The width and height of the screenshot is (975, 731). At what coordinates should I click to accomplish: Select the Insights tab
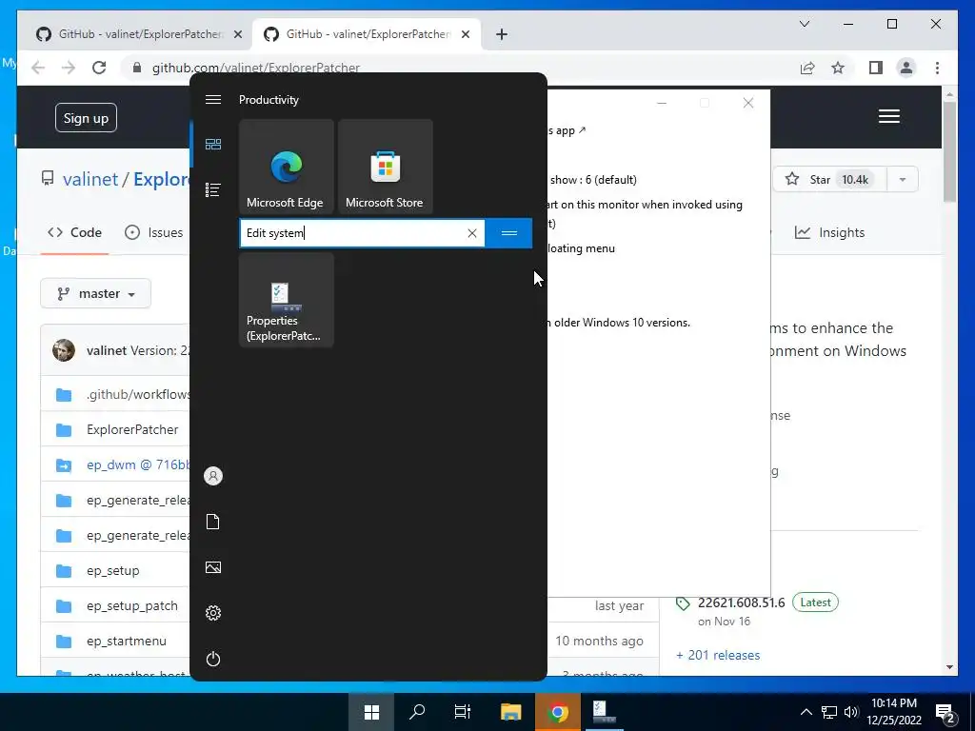pyautogui.click(x=830, y=232)
